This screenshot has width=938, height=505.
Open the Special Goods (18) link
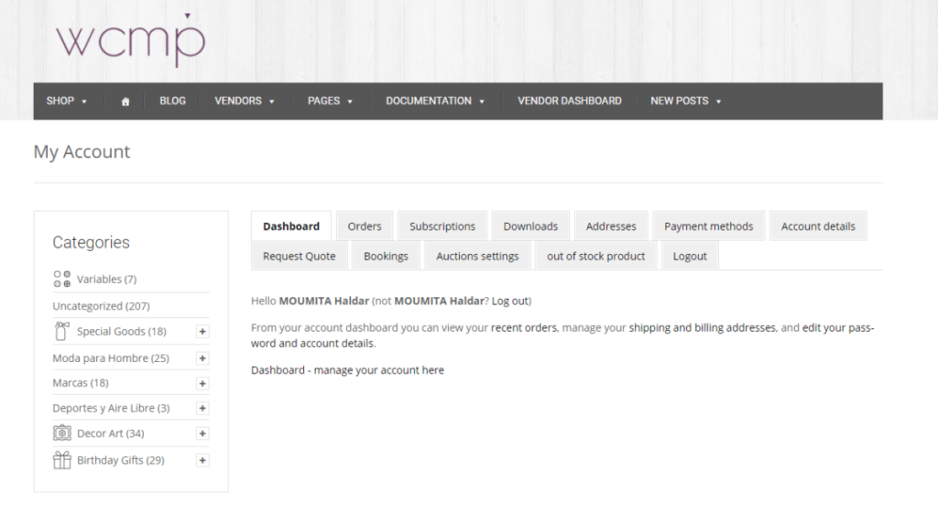pyautogui.click(x=122, y=332)
